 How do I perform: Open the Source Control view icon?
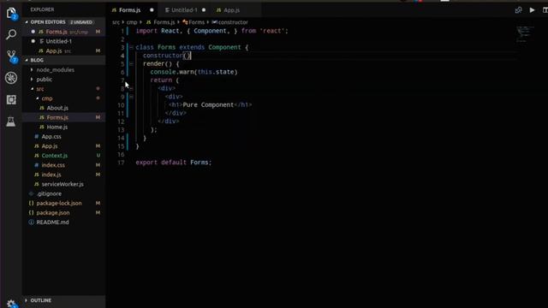point(11,56)
